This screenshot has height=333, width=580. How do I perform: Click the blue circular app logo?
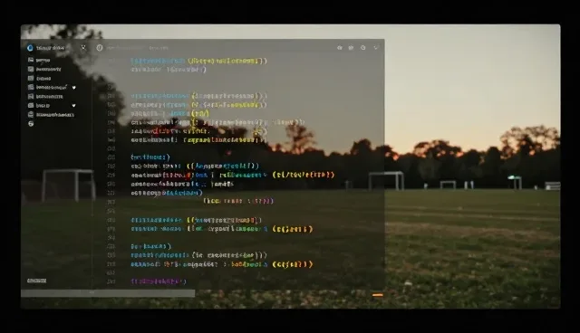click(x=30, y=48)
